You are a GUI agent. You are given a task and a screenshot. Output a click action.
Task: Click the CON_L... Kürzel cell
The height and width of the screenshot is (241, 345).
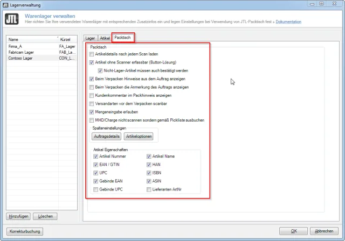[67, 58]
